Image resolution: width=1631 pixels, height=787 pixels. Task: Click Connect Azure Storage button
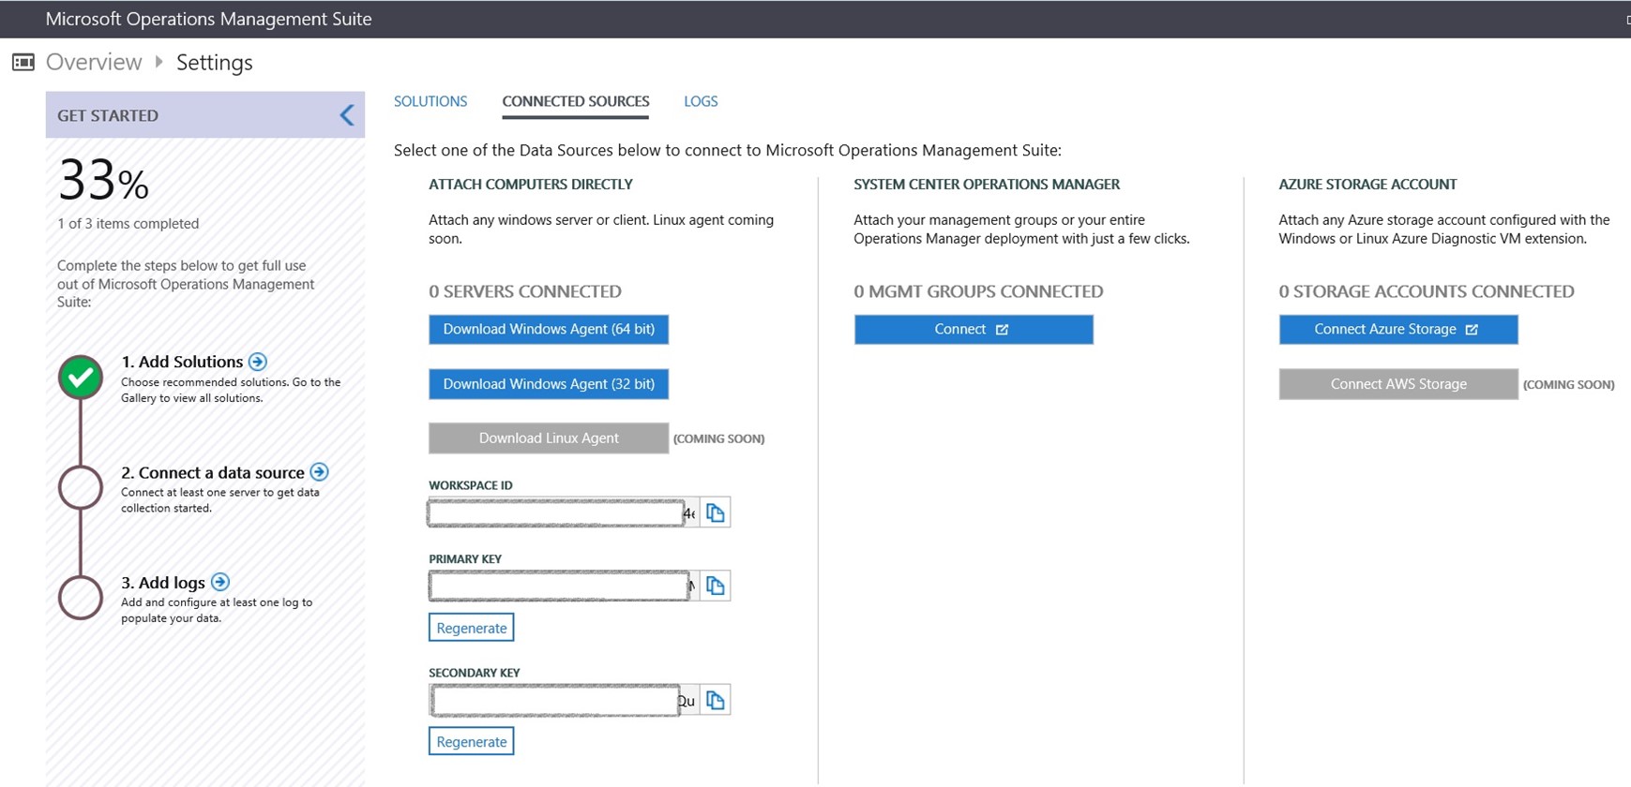tap(1398, 329)
